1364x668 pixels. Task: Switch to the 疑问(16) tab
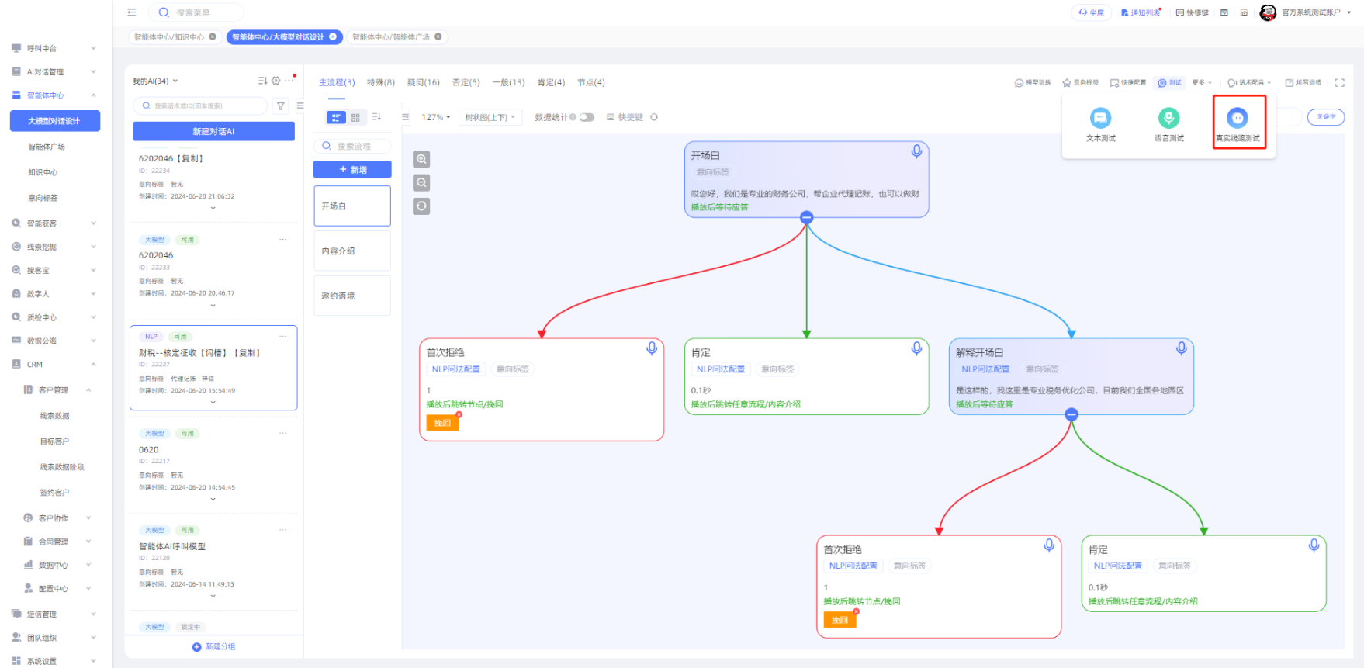423,82
